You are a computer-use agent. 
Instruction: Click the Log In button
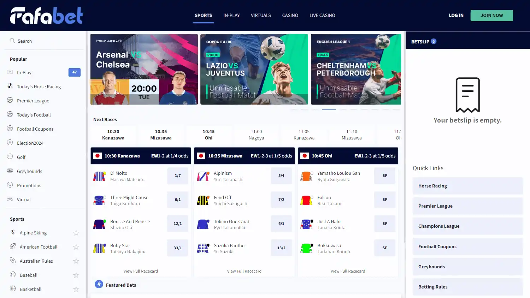456,16
